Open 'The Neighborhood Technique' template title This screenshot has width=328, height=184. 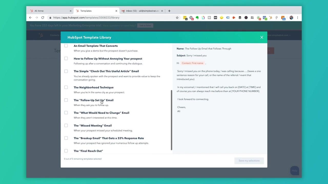[x=94, y=87]
